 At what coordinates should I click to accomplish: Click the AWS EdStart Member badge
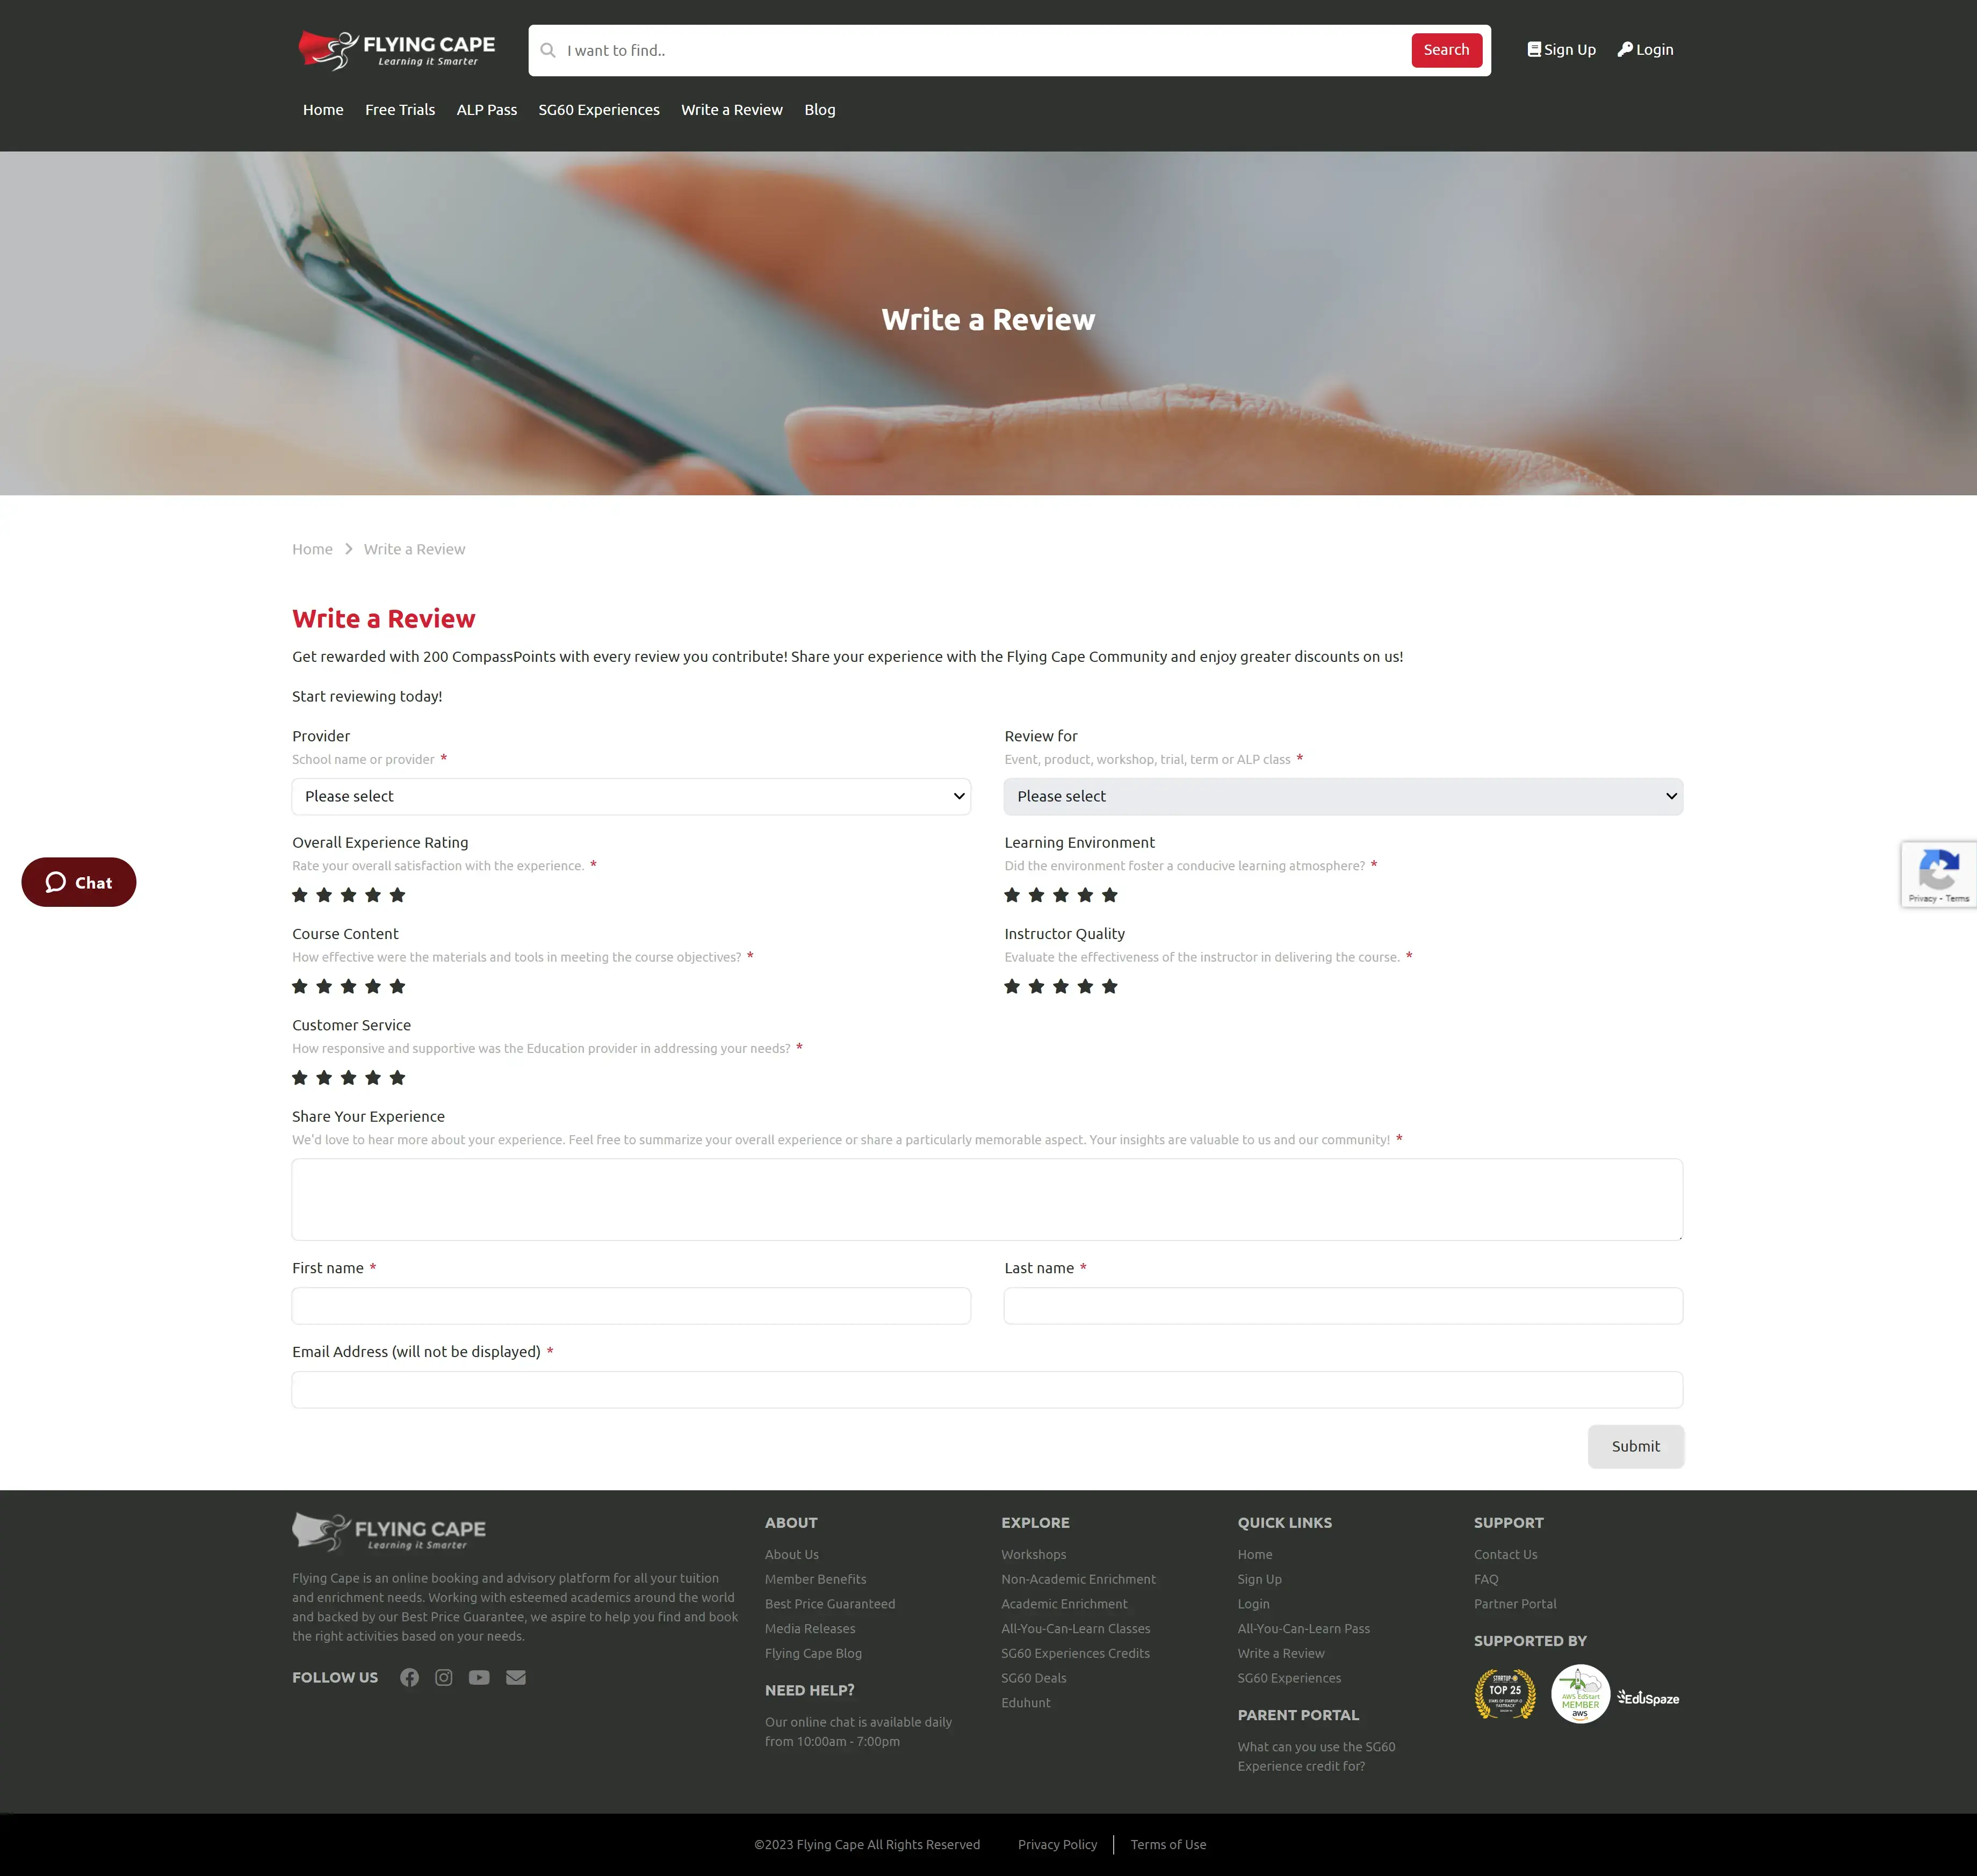[x=1580, y=1694]
